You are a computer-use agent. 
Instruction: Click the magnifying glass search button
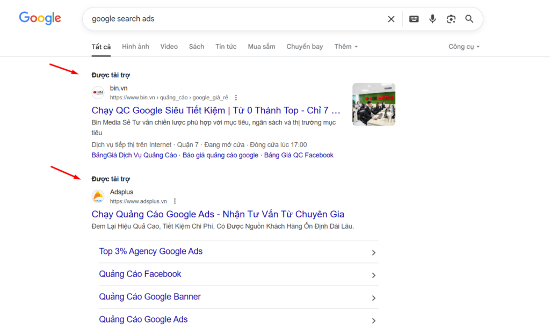(469, 19)
